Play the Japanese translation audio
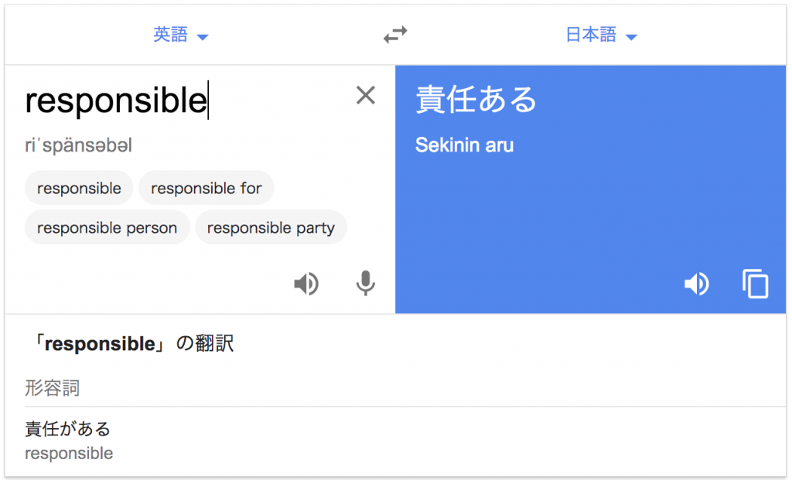The width and height of the screenshot is (792, 480). [696, 284]
